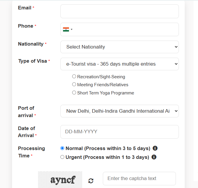
Task: Open the Port of arrival dropdown
Action: pos(119,111)
